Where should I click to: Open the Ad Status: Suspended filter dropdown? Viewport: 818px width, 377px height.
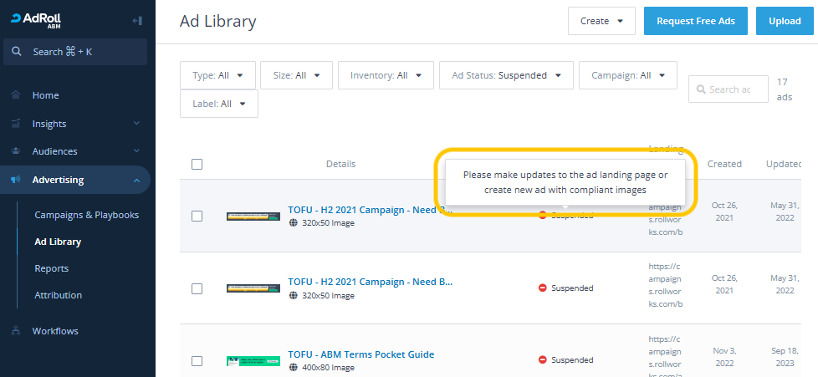506,75
